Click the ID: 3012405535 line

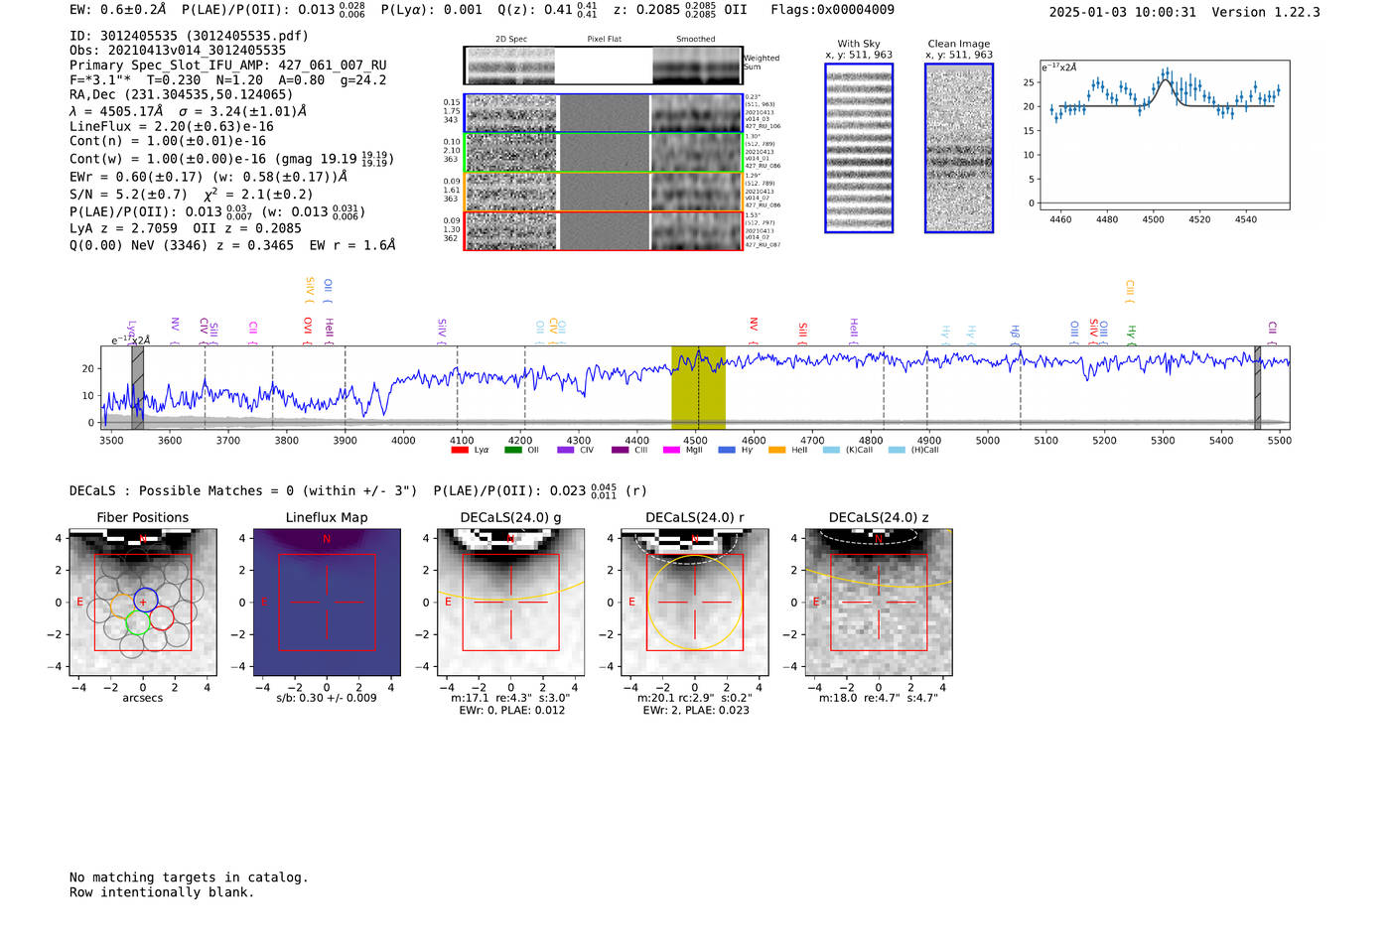coord(189,36)
